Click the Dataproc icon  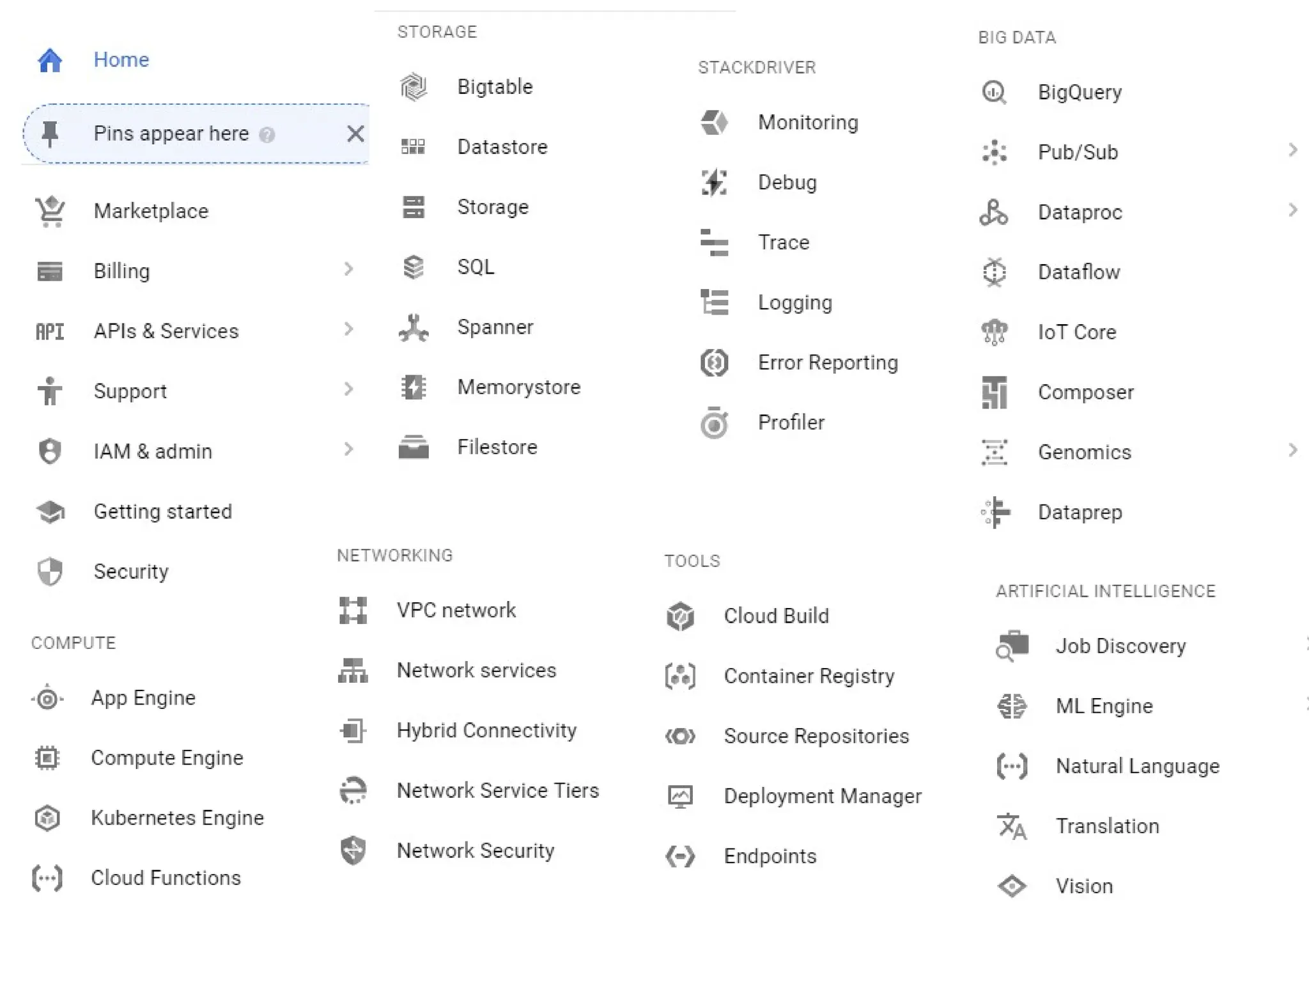(994, 213)
